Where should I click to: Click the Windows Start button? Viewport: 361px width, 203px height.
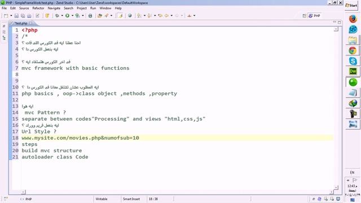click(x=351, y=5)
